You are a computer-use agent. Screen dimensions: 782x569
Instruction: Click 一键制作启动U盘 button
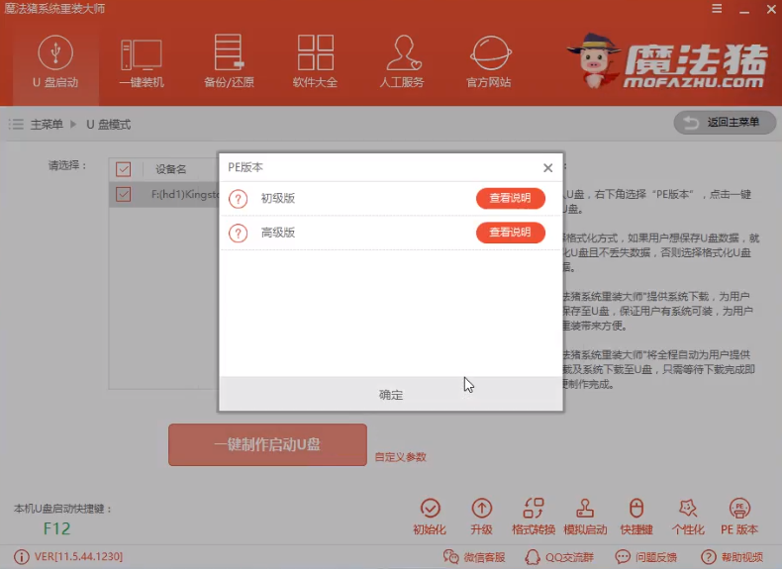click(x=267, y=444)
